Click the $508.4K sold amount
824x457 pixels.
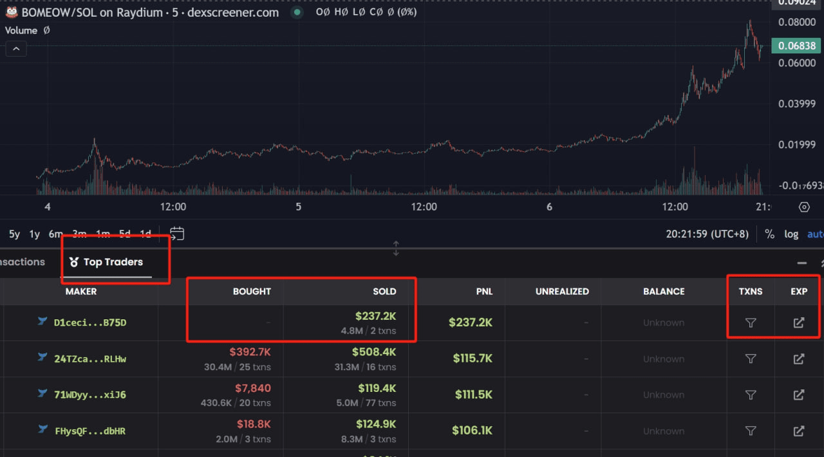tap(374, 352)
